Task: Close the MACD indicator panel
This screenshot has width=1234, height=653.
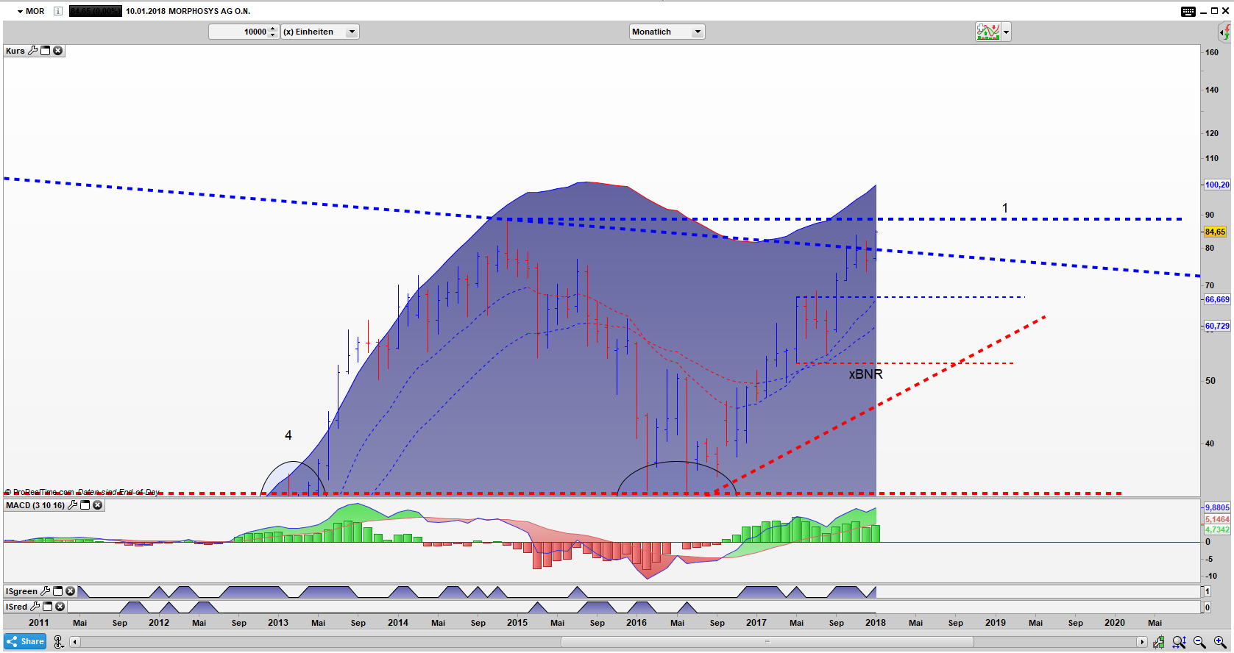Action: pyautogui.click(x=97, y=505)
